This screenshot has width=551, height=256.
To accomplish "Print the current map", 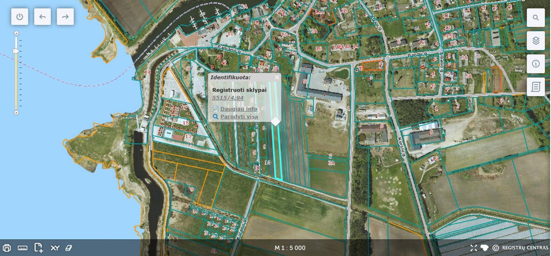I will pos(7,248).
